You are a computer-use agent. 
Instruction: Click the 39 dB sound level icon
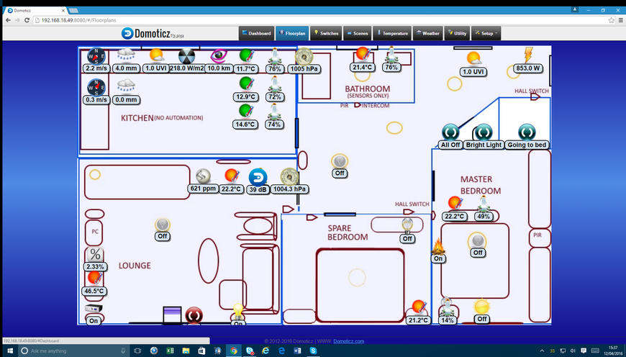[257, 176]
